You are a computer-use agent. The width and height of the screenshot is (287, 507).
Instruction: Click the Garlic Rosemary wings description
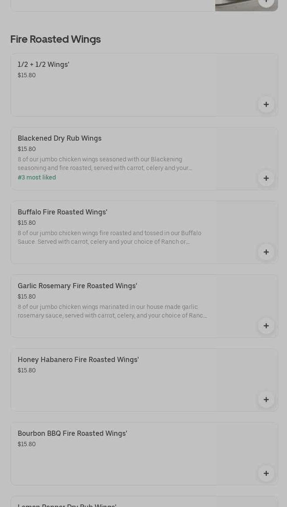click(x=112, y=311)
